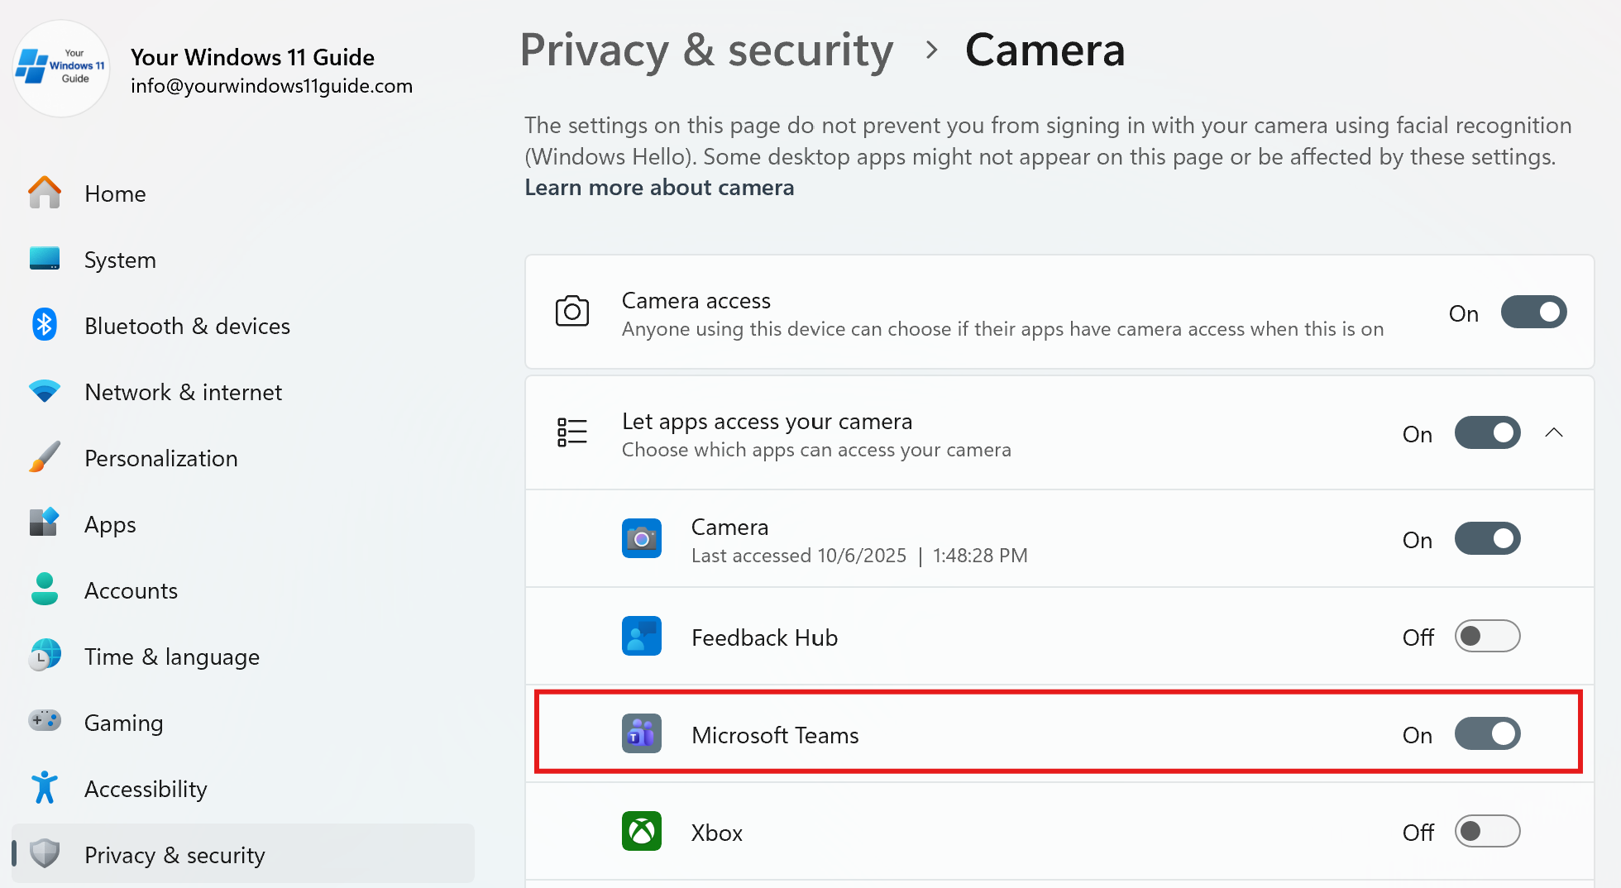Image resolution: width=1621 pixels, height=888 pixels.
Task: Click the Apps icon in sidebar
Action: [x=45, y=523]
